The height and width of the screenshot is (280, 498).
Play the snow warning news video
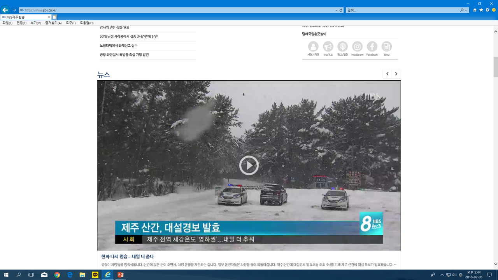click(249, 165)
